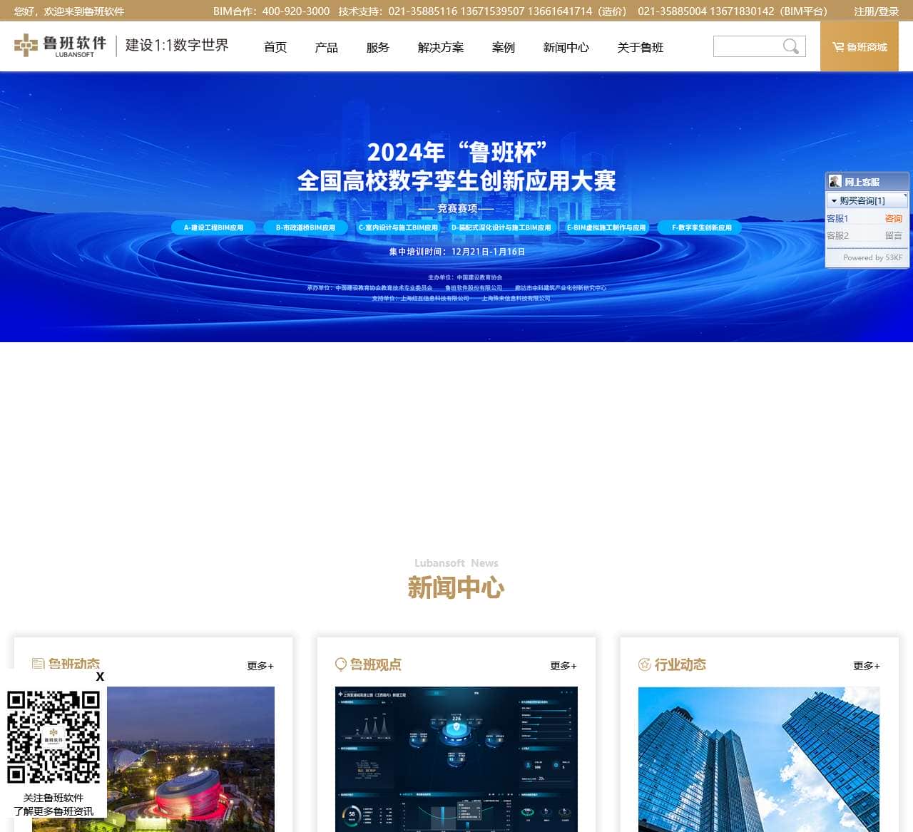This screenshot has height=832, width=913.
Task: Click the 行业动态 heading
Action: pyautogui.click(x=680, y=664)
